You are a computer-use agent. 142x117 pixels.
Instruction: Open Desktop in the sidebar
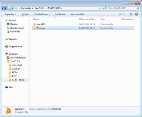14,24
